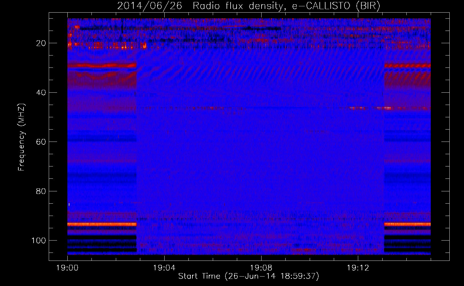Click the 19:04 time tick label
The image size is (464, 286).
[164, 268]
